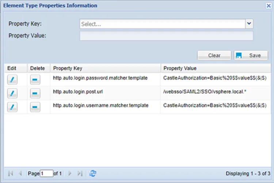The image size is (274, 183).
Task: Edit the http.auto.login.password.matcher.template row
Action: click(x=12, y=79)
